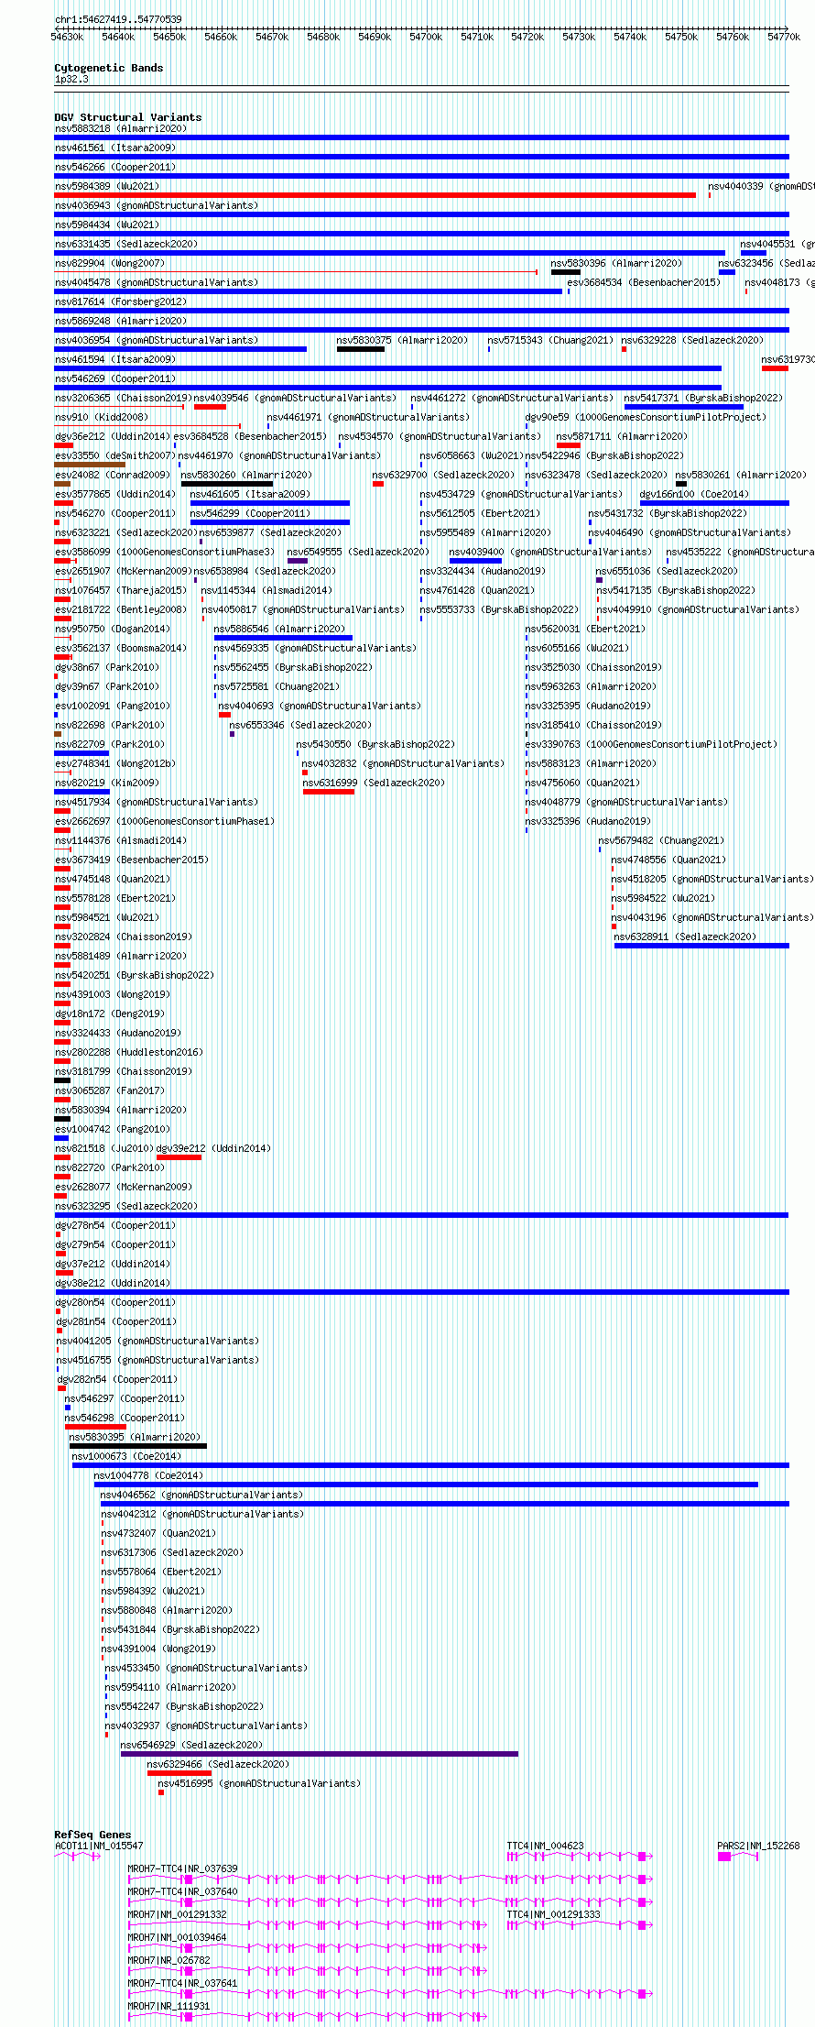Select nsv546266 (Cooper2011) variant label

point(114,167)
